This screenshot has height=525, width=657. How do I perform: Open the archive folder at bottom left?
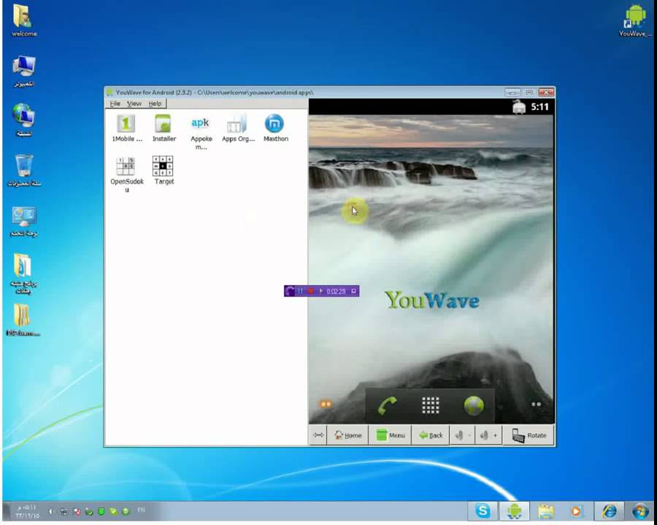click(x=23, y=320)
